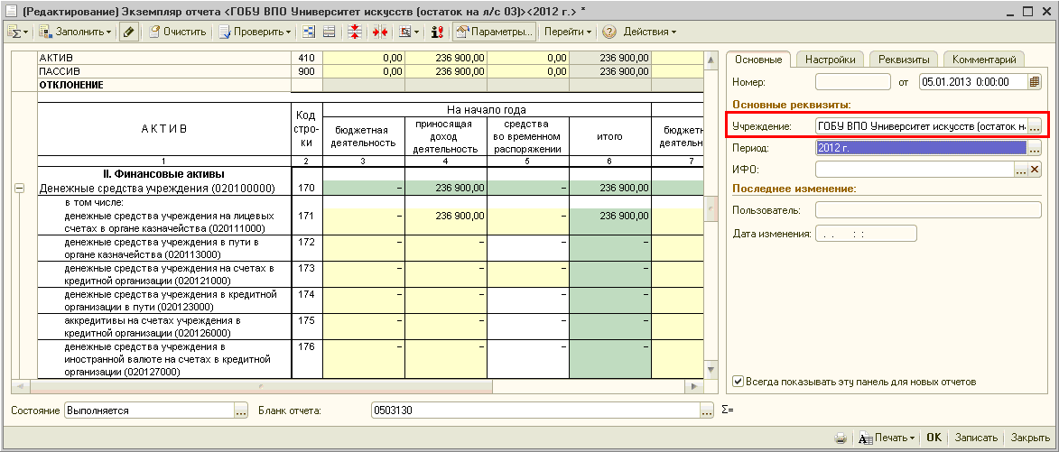Image resolution: width=1059 pixels, height=452 pixels.
Task: Click the red horizontal collapse arrows icon
Action: point(379,32)
